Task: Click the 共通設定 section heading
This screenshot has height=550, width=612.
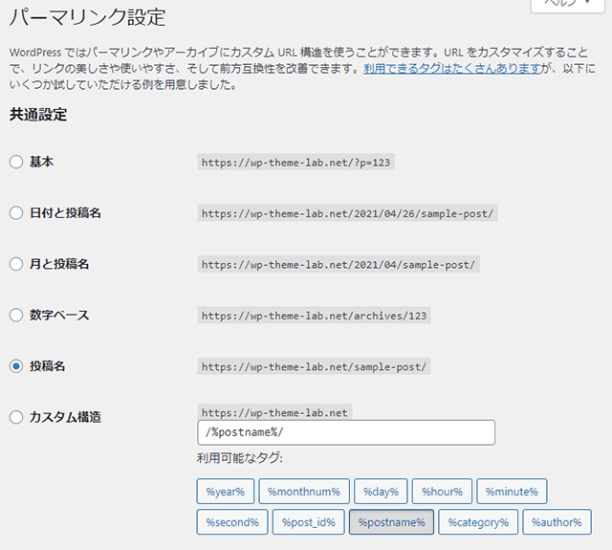Action: [x=38, y=115]
